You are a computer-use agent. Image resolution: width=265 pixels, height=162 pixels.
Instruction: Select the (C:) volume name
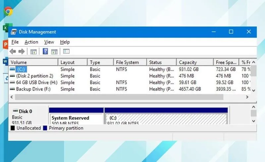[21, 69]
